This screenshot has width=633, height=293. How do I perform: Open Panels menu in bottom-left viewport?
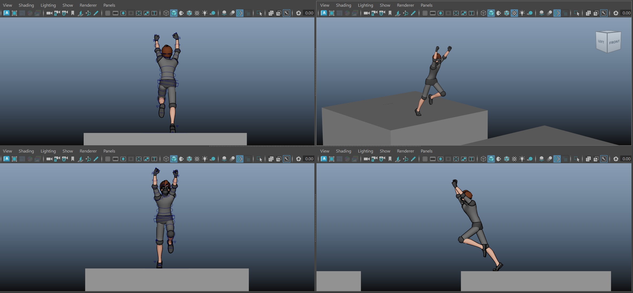pyautogui.click(x=109, y=151)
